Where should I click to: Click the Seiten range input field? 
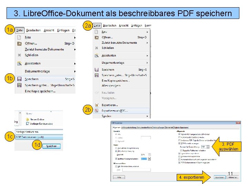pos(146,138)
